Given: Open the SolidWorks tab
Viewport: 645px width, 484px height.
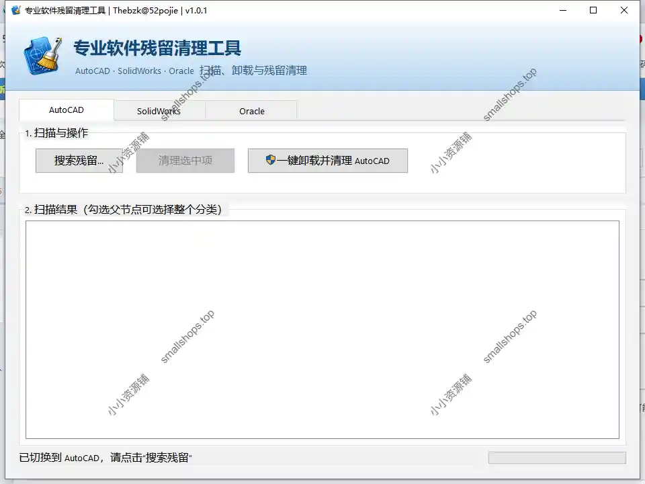Looking at the screenshot, I should coord(159,111).
